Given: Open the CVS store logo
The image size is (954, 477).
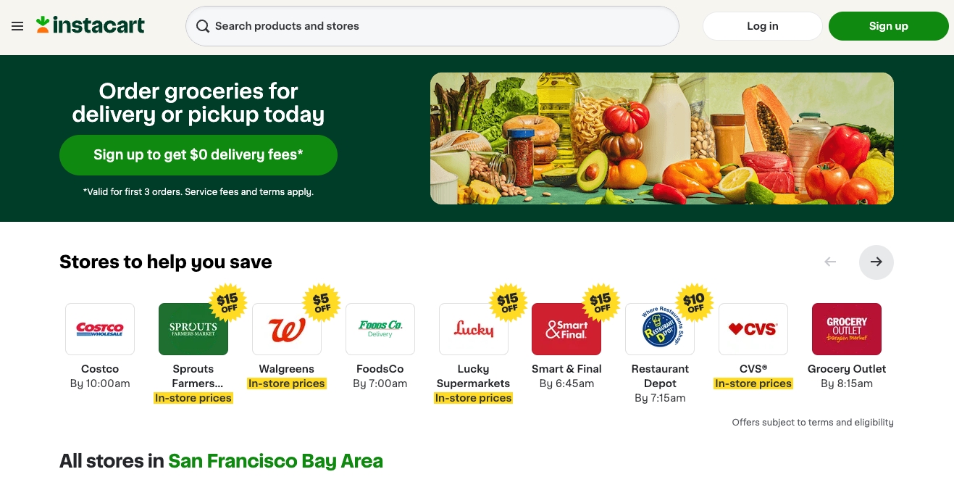Looking at the screenshot, I should click(x=753, y=329).
